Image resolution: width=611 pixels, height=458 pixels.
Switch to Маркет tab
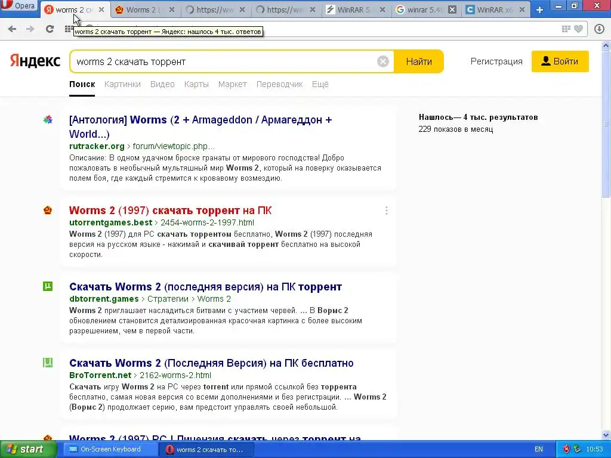232,84
